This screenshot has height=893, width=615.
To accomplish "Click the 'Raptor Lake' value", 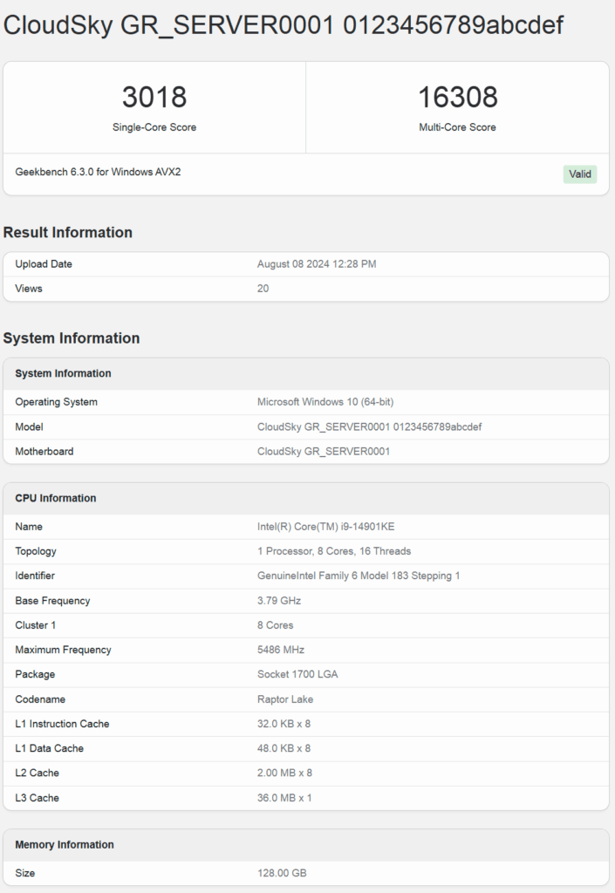I will coord(285,699).
